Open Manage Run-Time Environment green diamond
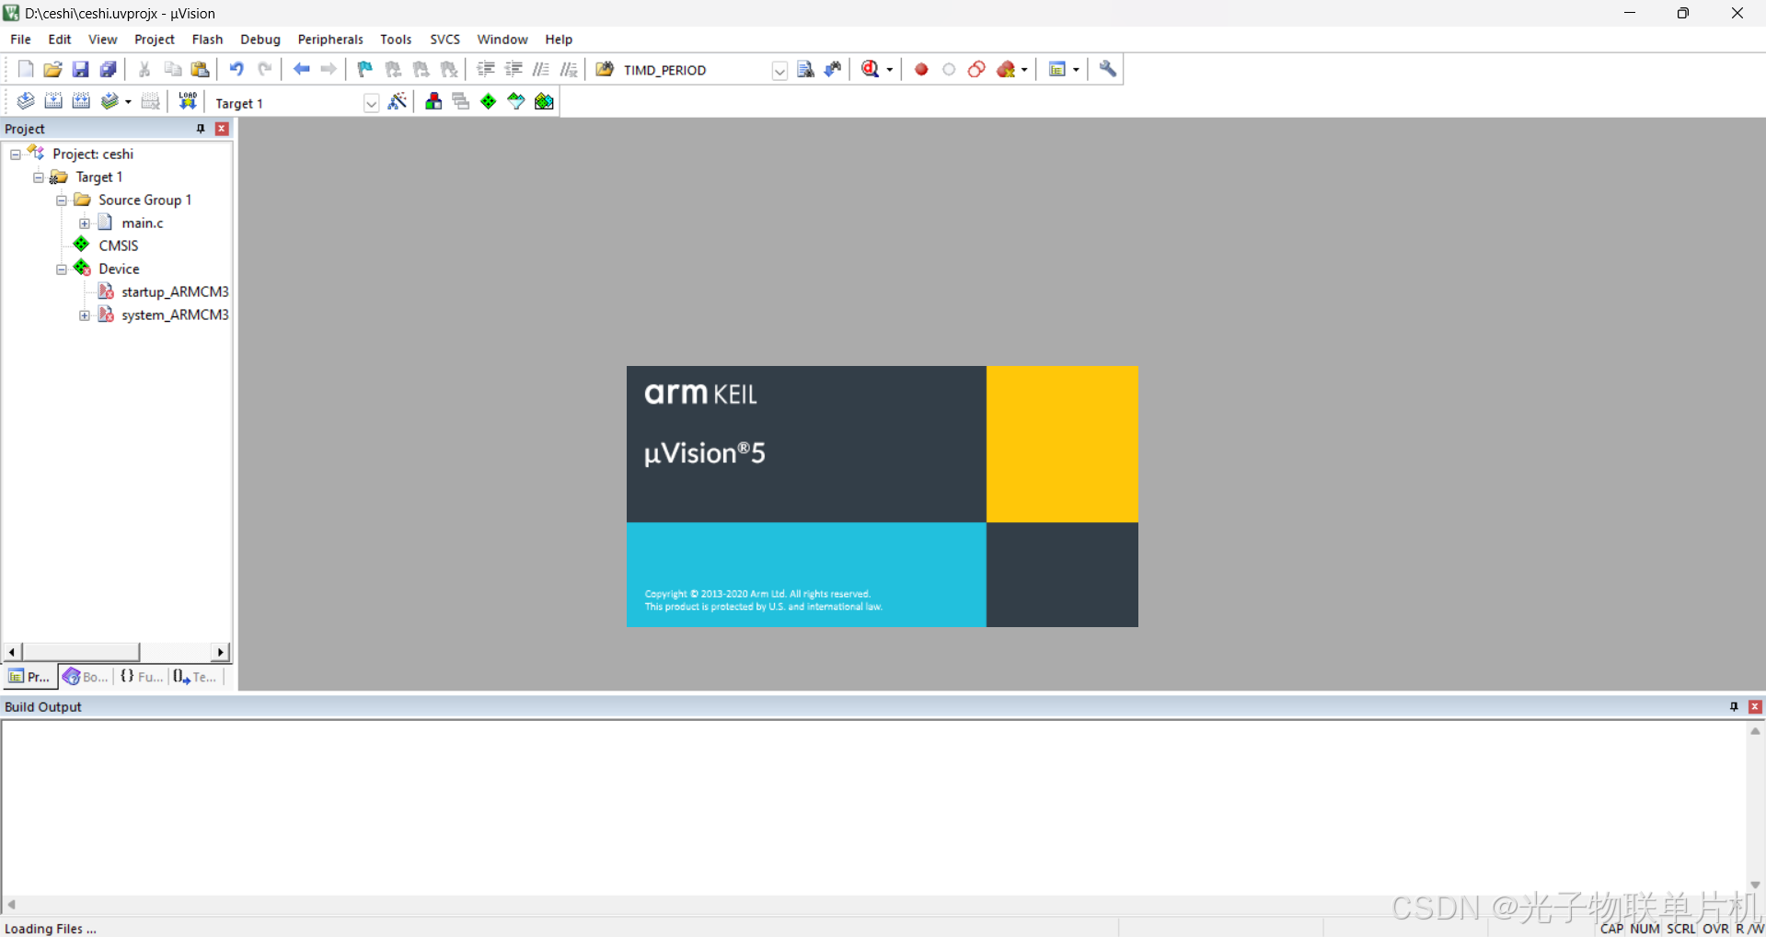 coord(489,101)
